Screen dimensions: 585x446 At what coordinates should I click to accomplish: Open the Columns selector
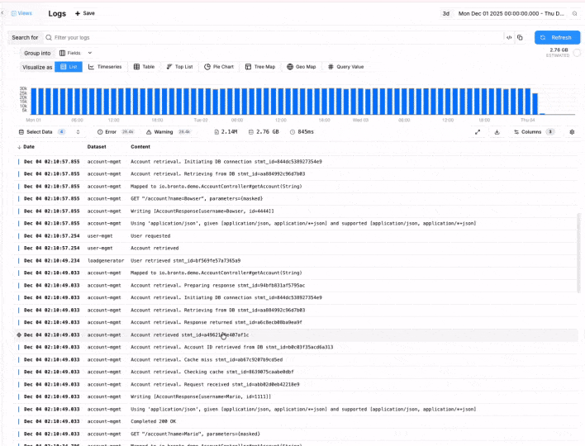click(534, 132)
